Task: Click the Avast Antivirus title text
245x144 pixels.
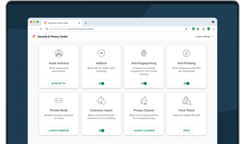Action: pos(59,63)
